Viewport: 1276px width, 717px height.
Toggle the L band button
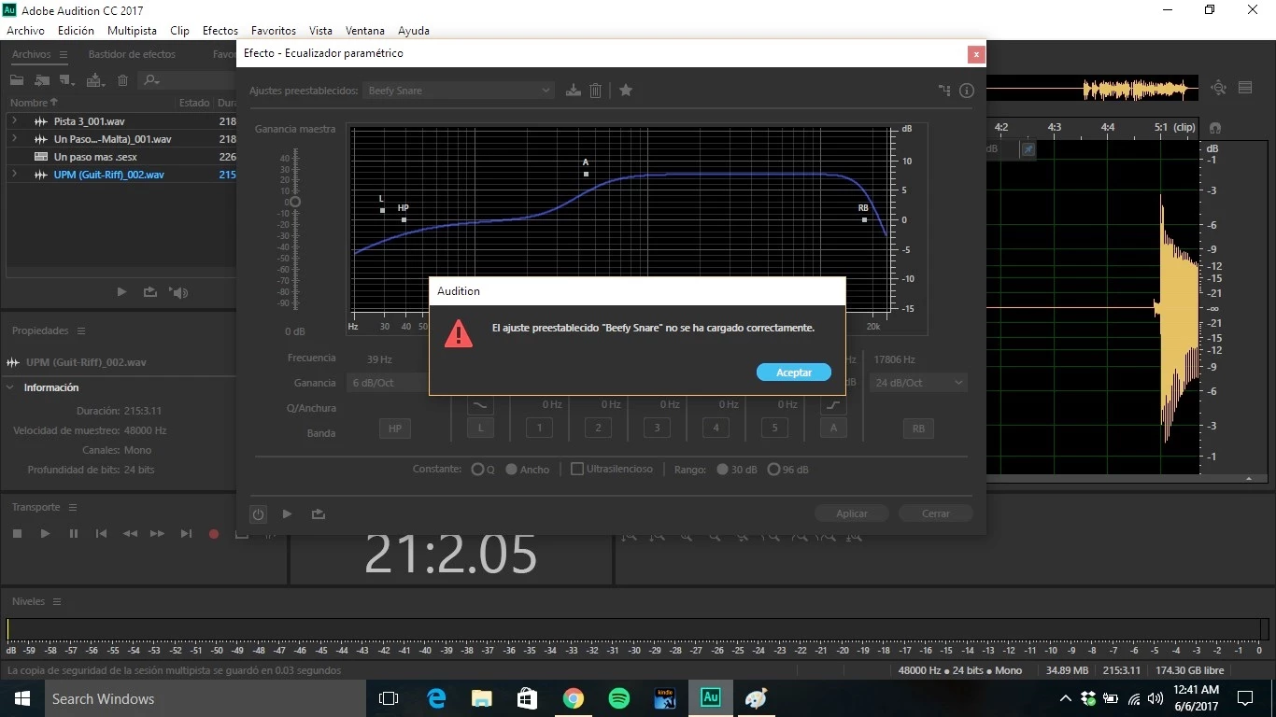tap(480, 429)
